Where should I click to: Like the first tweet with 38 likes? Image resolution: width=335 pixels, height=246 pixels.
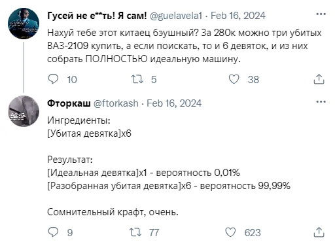(x=234, y=79)
